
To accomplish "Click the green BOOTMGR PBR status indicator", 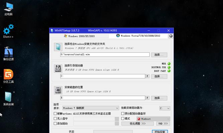I will point(169,67).
